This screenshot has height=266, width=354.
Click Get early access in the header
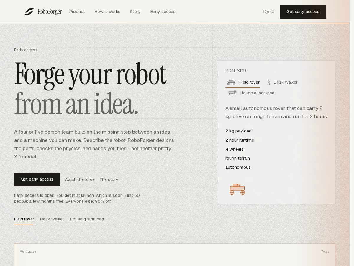(x=303, y=12)
